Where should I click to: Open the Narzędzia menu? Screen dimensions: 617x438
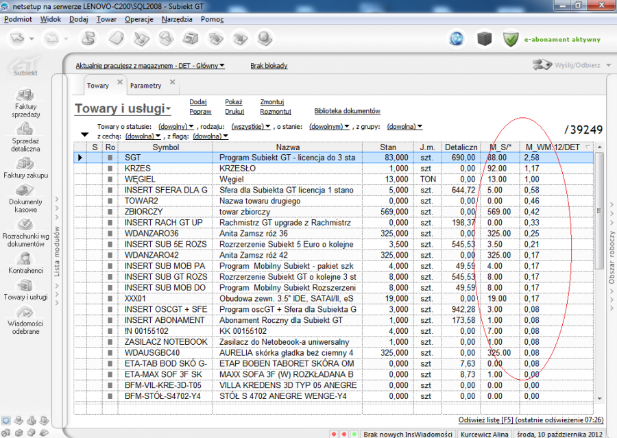tap(177, 19)
